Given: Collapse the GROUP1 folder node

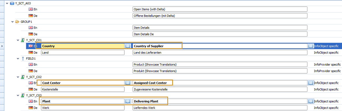Looking at the screenshot, I should pyautogui.click(x=12, y=22).
